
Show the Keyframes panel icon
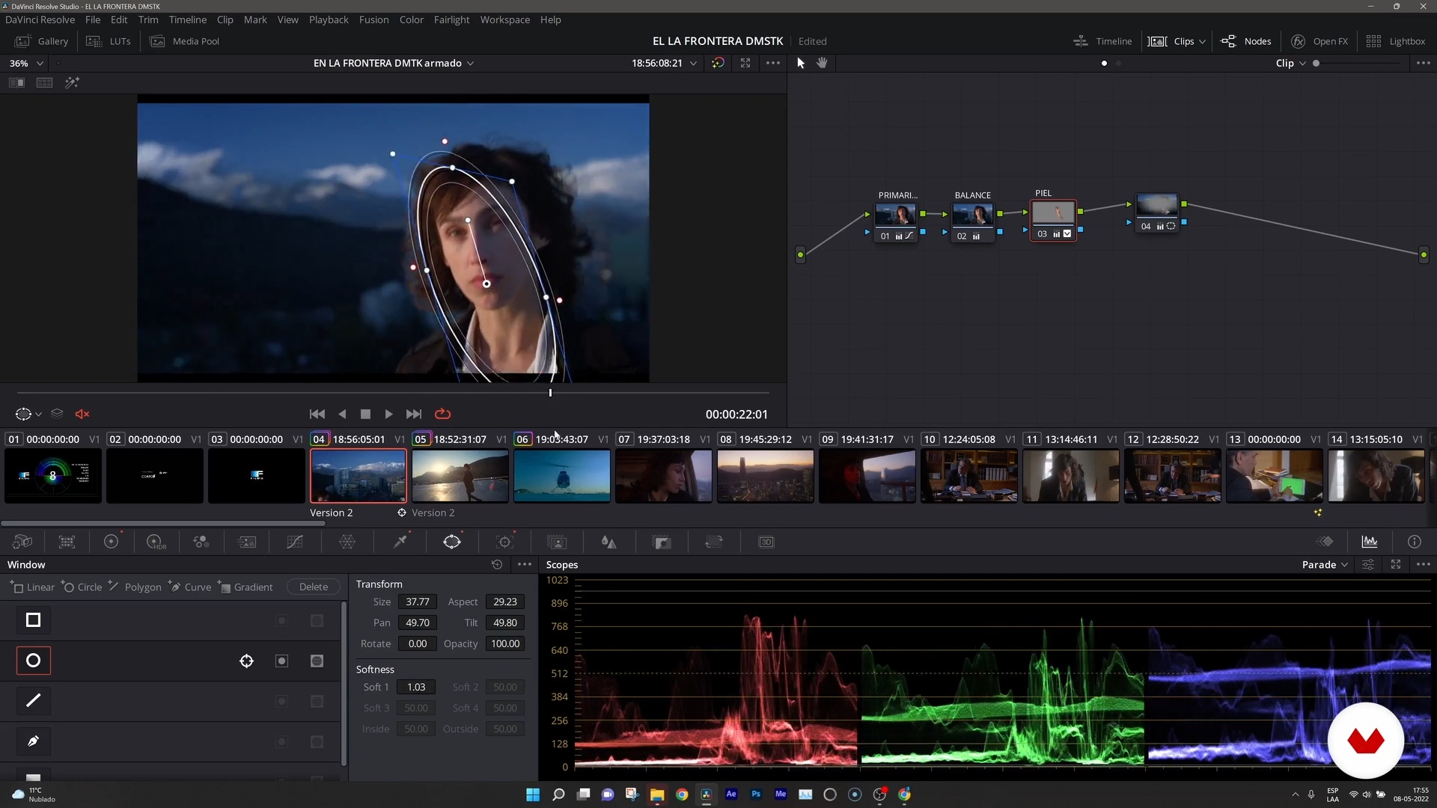1325,542
